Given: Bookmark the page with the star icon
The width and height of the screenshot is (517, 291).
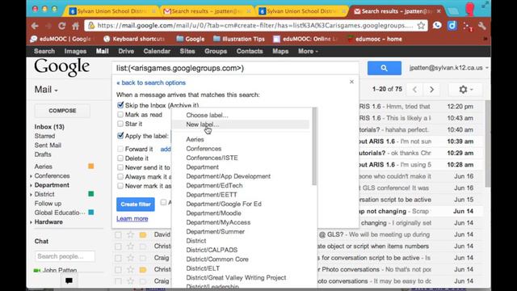Looking at the screenshot, I should tap(421, 25).
